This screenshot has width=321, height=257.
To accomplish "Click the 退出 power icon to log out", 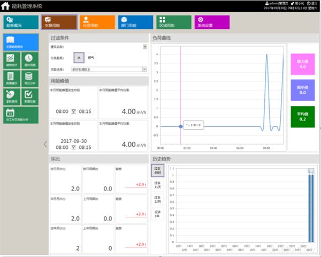I will (x=309, y=3).
